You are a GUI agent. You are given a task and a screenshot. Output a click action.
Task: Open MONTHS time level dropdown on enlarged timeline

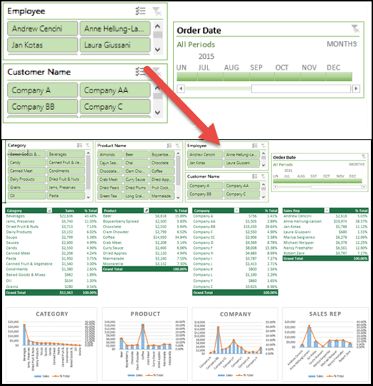click(341, 44)
